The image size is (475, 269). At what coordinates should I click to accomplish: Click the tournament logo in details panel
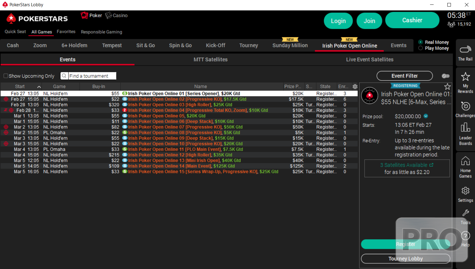[369, 95]
